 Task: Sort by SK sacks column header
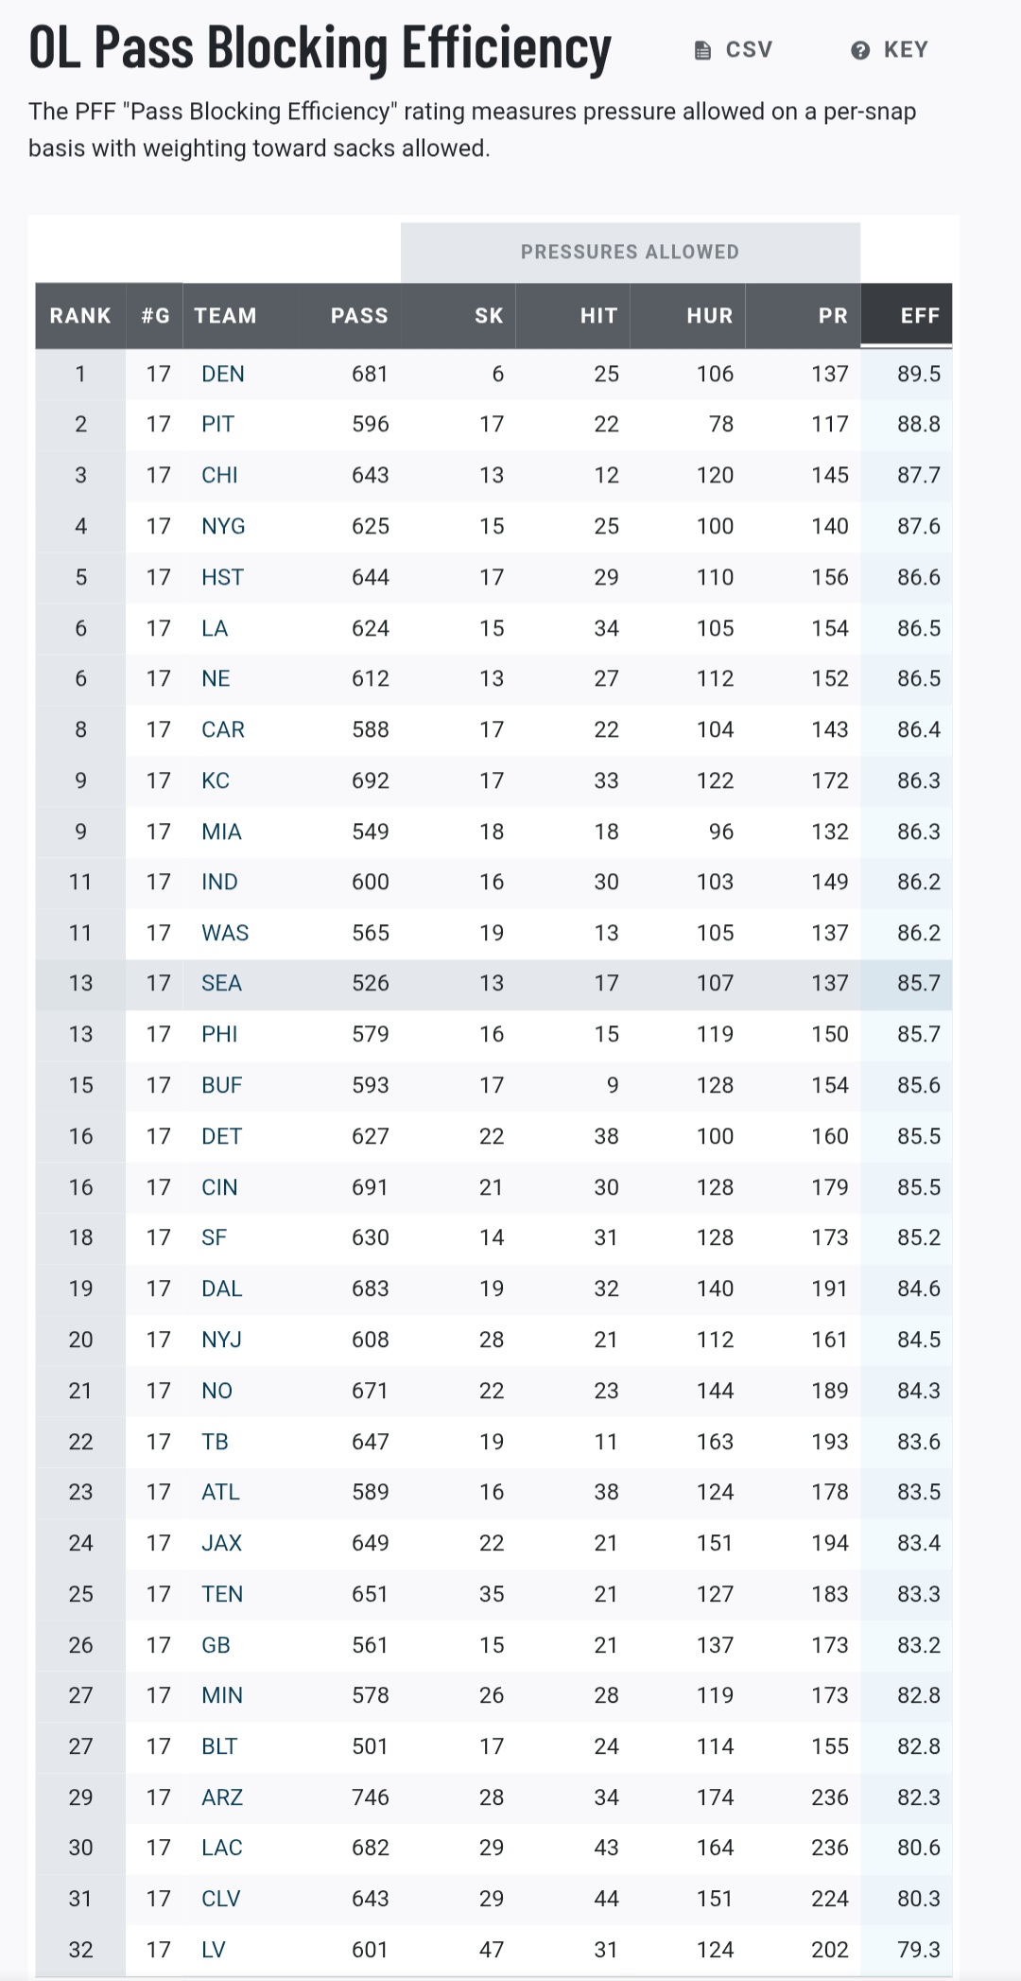pyautogui.click(x=489, y=316)
